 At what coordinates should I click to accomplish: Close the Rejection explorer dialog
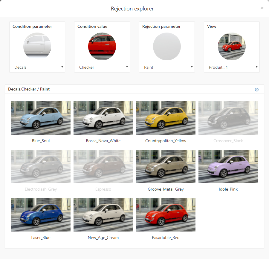262,8
